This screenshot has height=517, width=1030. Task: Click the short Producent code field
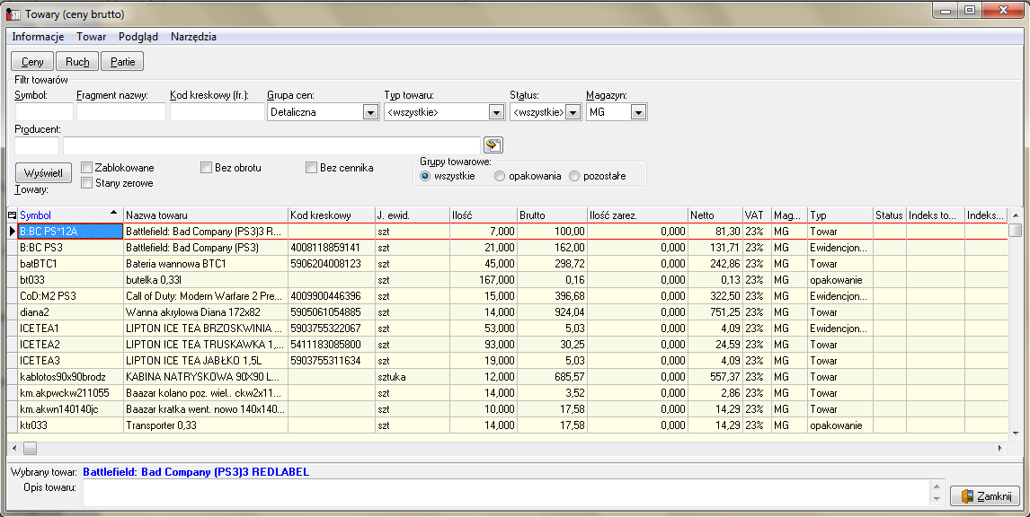[37, 145]
